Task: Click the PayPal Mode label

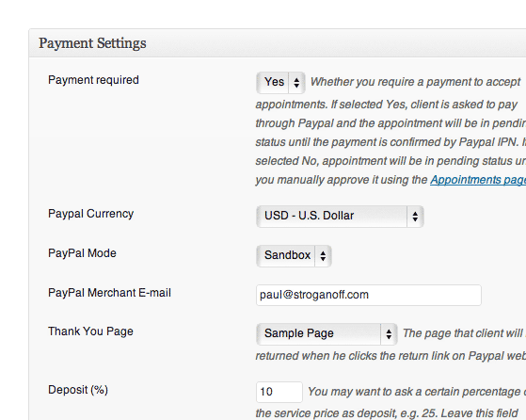Action: pyautogui.click(x=82, y=253)
